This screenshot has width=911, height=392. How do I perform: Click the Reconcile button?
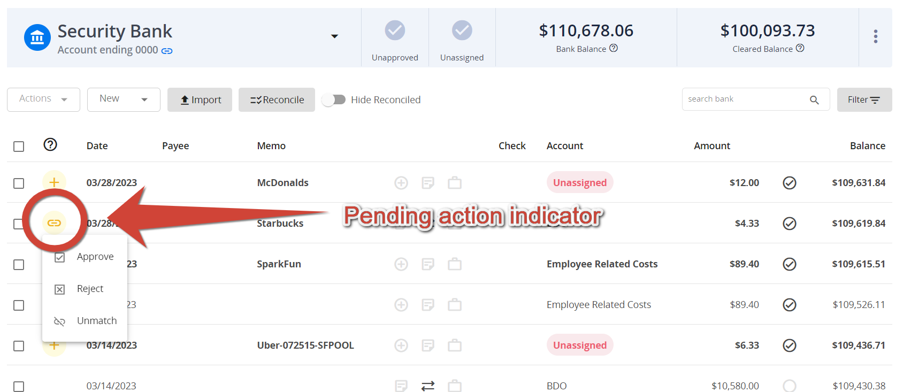coord(277,99)
